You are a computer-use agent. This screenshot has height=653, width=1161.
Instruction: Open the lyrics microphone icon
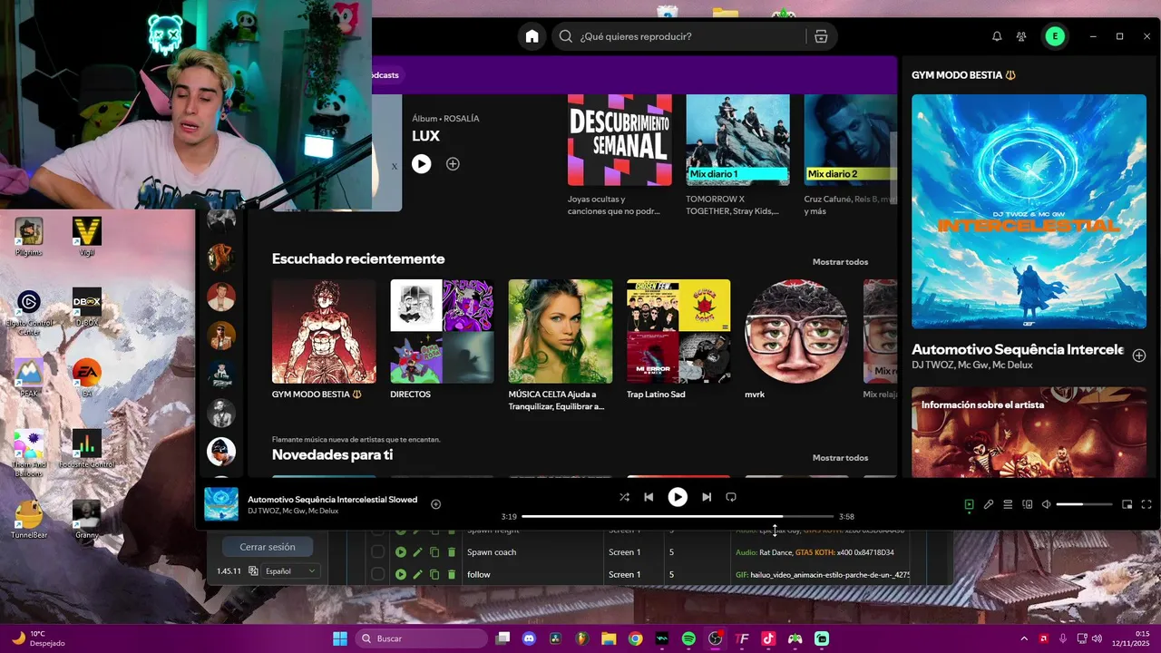[989, 504]
